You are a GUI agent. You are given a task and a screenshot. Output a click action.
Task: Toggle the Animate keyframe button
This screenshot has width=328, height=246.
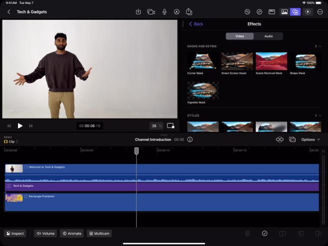pyautogui.click(x=72, y=233)
